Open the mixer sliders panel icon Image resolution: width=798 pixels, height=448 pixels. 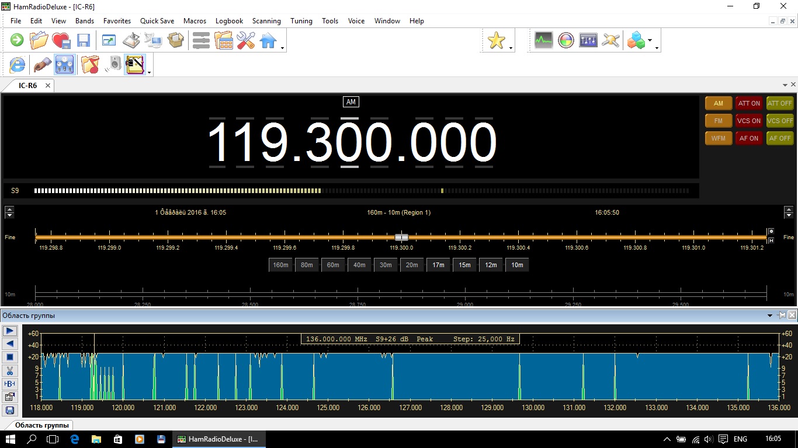pos(588,40)
